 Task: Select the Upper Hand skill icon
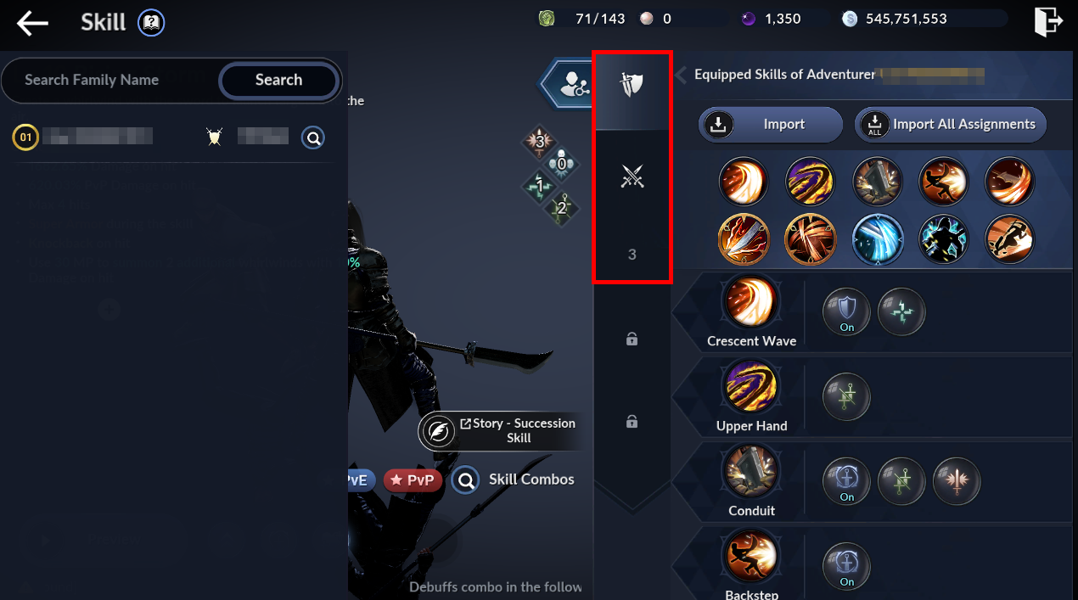tap(751, 387)
